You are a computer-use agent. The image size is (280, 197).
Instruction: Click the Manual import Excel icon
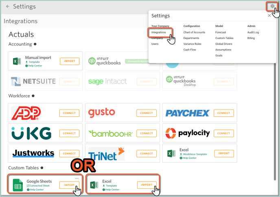[17, 61]
